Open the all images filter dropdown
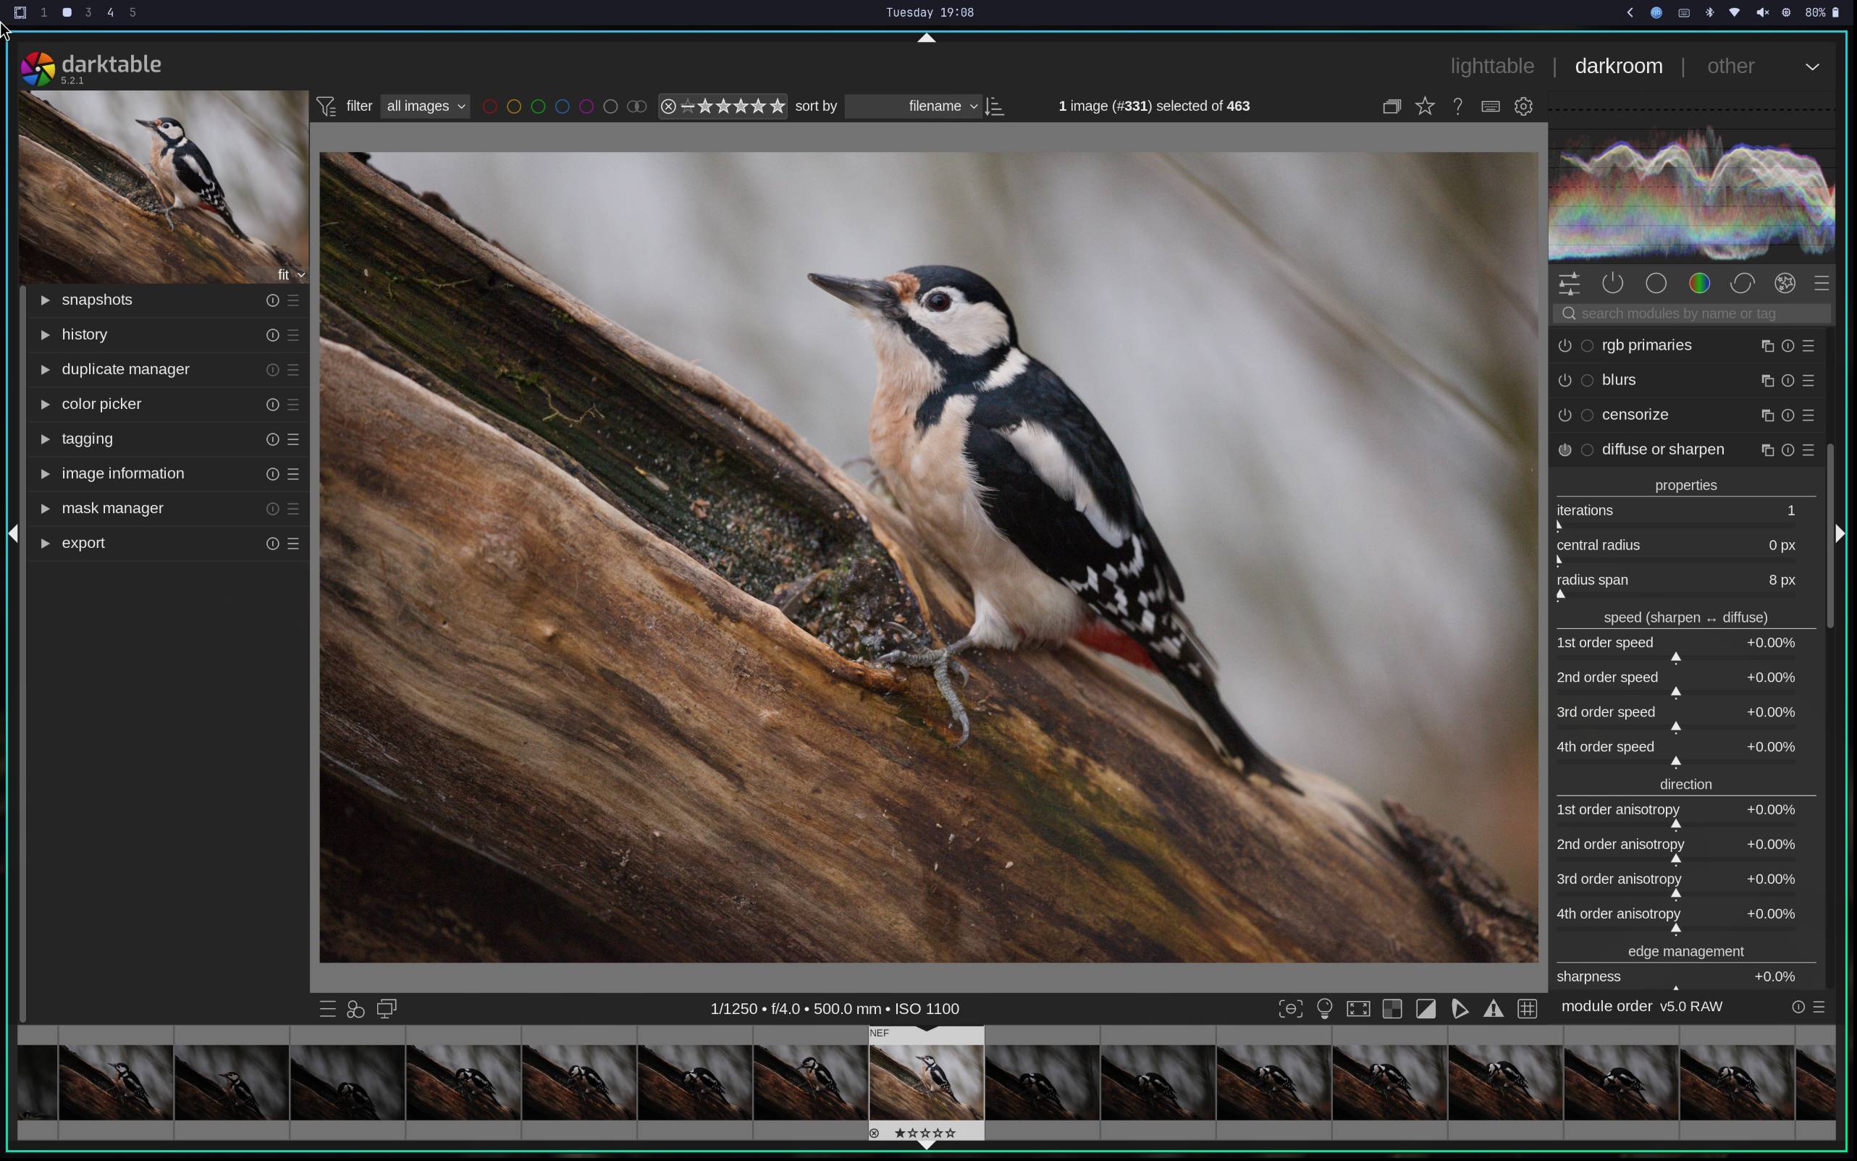This screenshot has height=1161, width=1857. (x=425, y=106)
